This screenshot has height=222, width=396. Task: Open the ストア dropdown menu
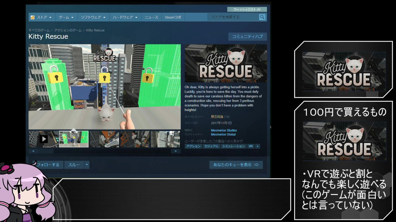(42, 17)
